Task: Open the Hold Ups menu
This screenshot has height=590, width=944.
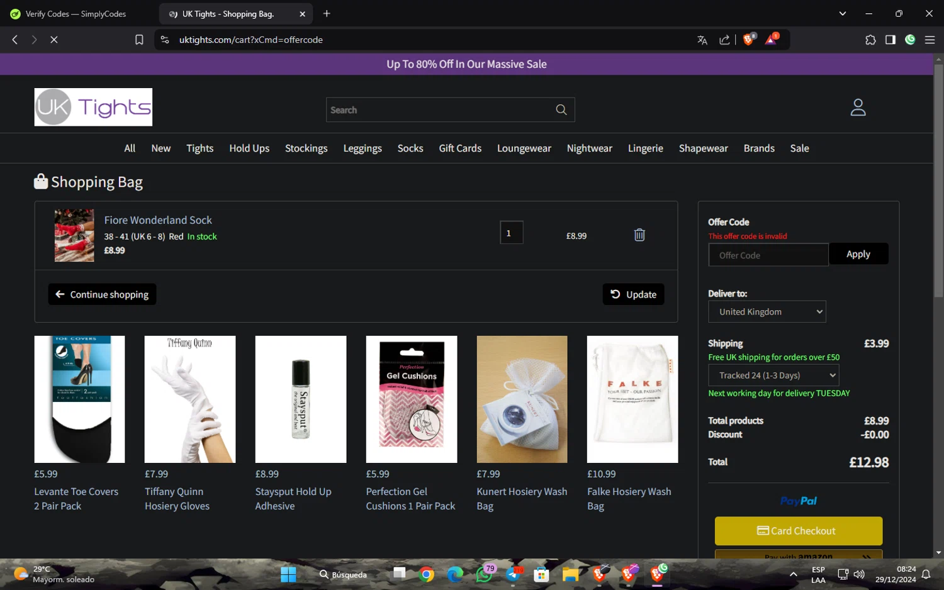Action: pos(249,148)
